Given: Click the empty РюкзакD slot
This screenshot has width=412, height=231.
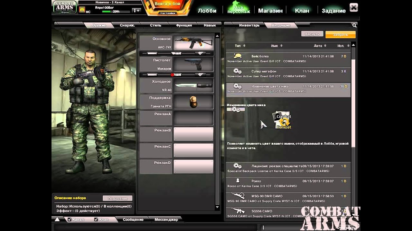Looking at the screenshot, I should click(193, 167).
